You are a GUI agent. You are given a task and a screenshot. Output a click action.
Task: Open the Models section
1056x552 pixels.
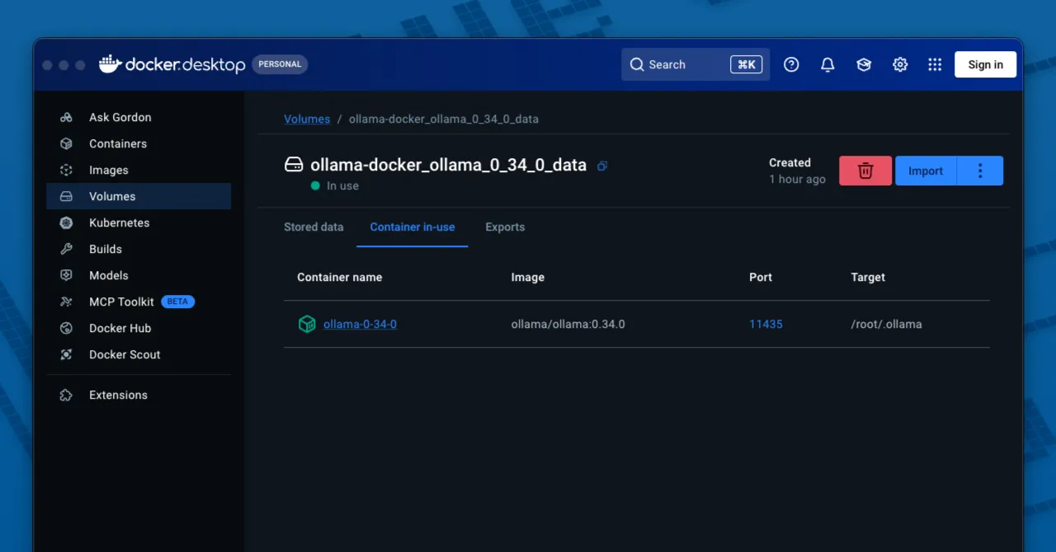pyautogui.click(x=139, y=275)
